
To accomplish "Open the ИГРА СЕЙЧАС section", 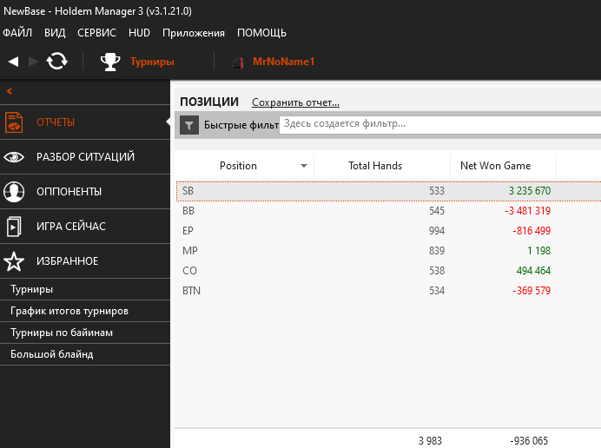I will [x=70, y=227].
